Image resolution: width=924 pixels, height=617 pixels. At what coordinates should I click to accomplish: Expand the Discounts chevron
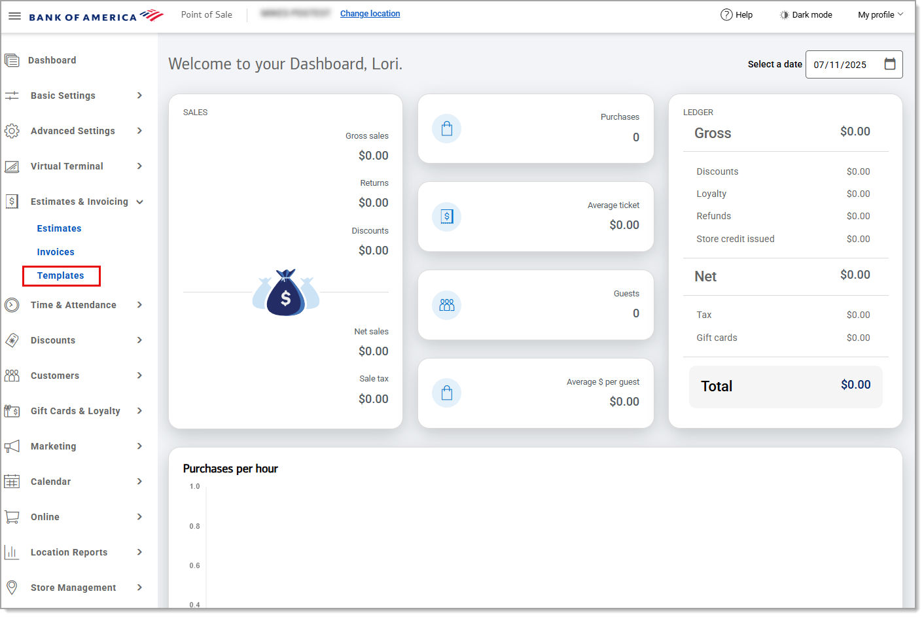click(x=139, y=340)
